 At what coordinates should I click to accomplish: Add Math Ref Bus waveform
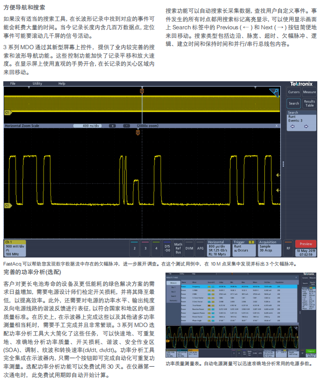178,249
